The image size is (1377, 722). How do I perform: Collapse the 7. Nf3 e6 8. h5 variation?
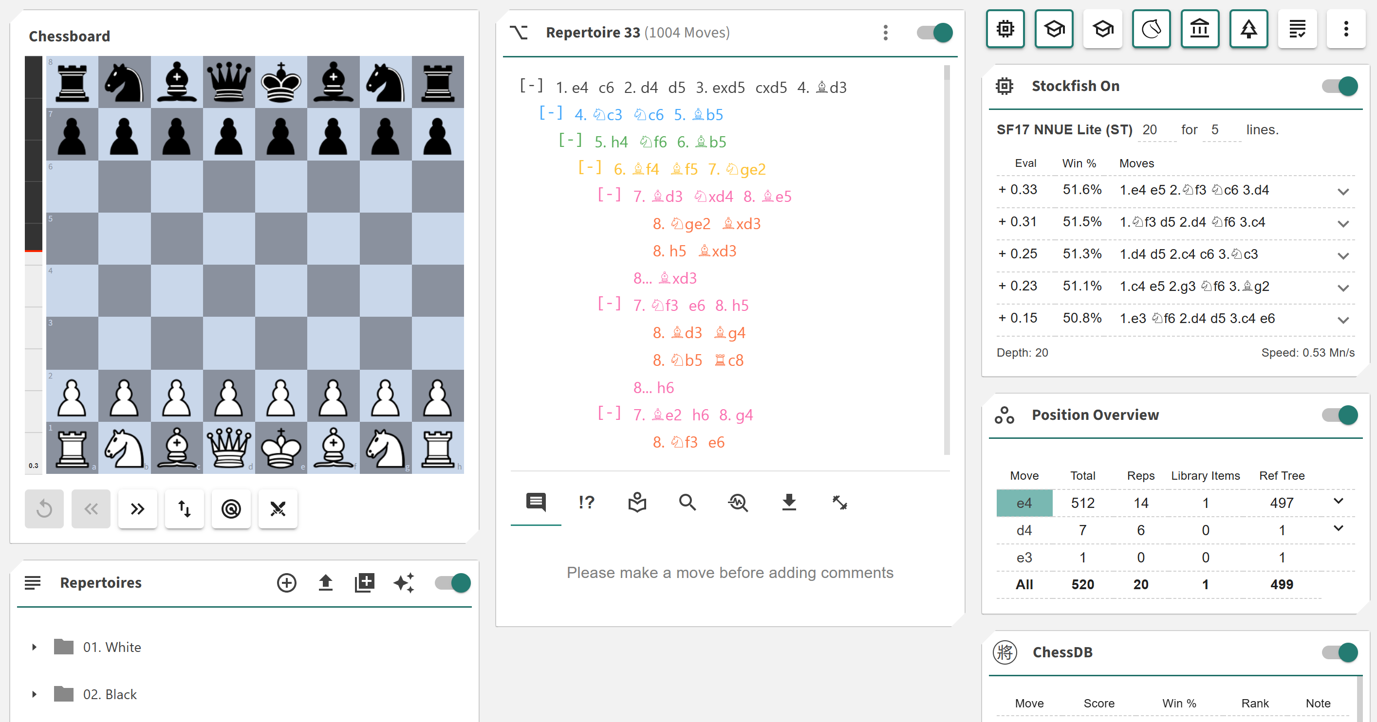pos(609,305)
